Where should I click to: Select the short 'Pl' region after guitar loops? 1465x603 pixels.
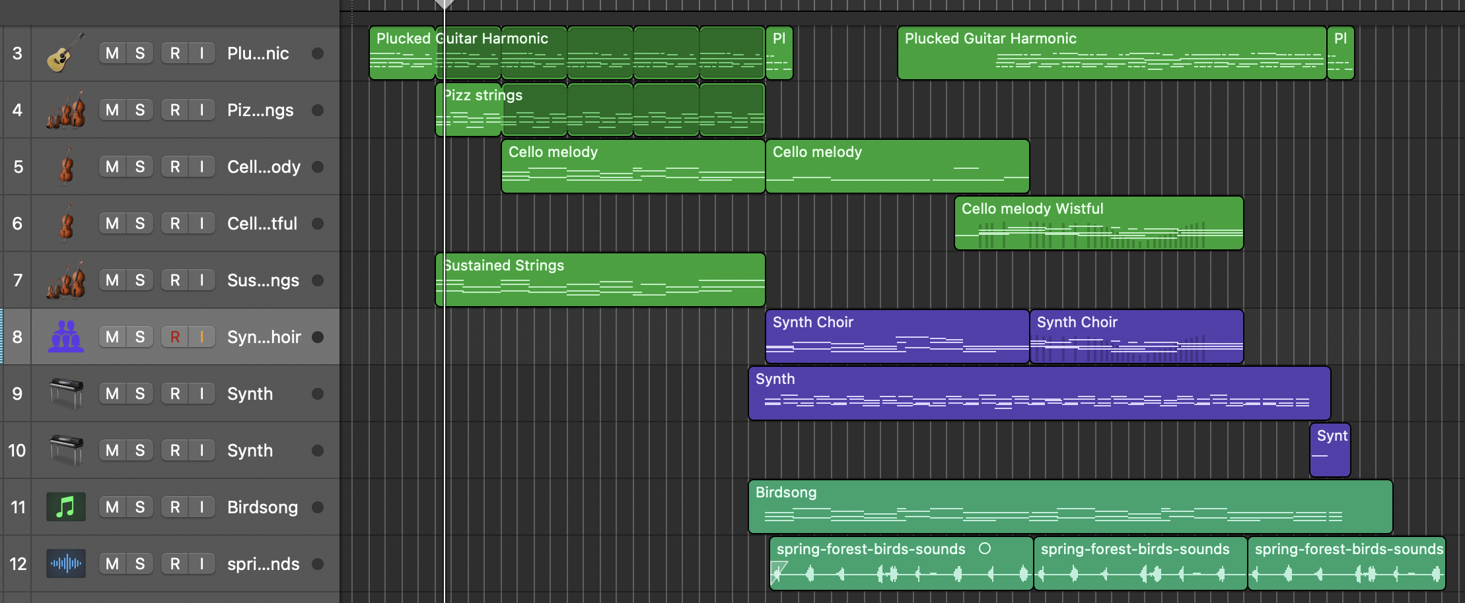point(779,53)
